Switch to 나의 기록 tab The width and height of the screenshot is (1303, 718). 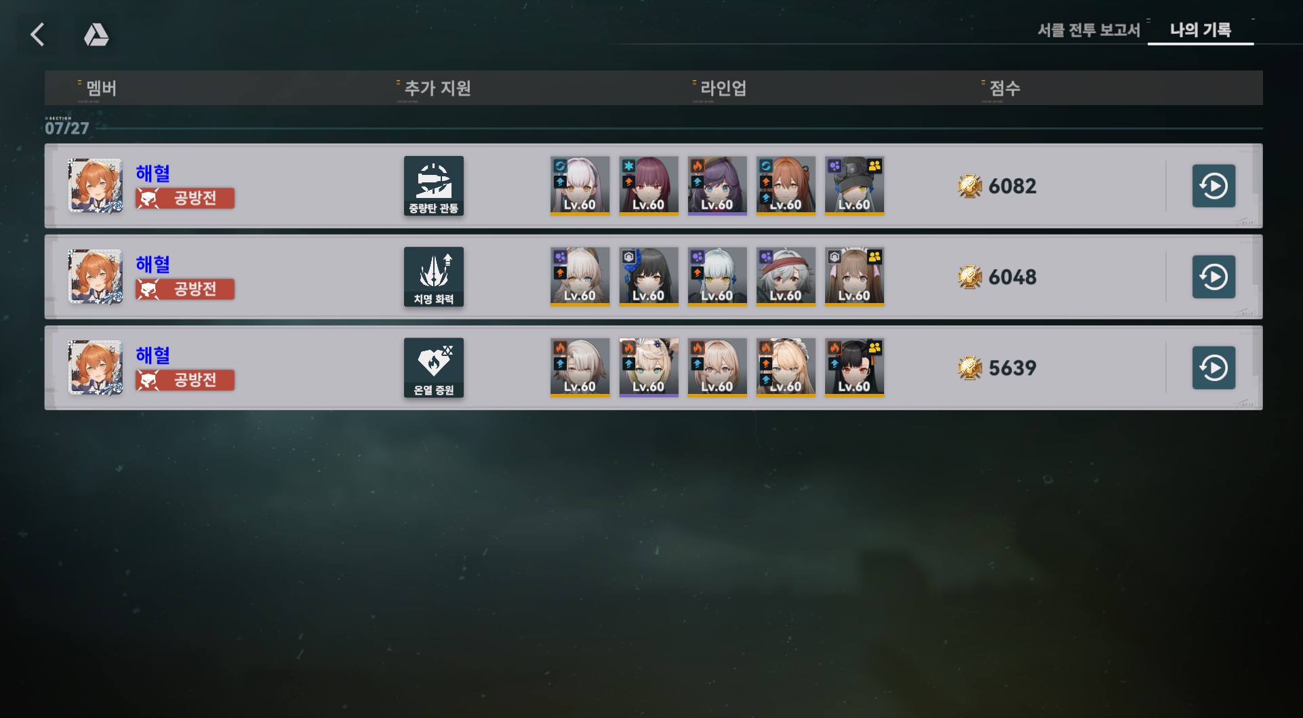point(1201,30)
